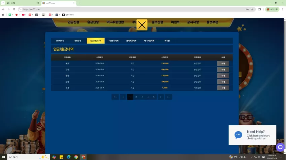Launch Microsoft Edge from the taskbar
This screenshot has height=160, width=286.
[x=69, y=157]
